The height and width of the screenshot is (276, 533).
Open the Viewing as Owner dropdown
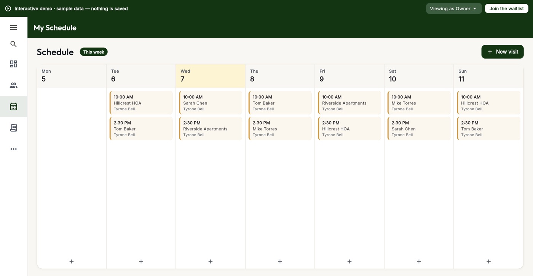coord(454,8)
